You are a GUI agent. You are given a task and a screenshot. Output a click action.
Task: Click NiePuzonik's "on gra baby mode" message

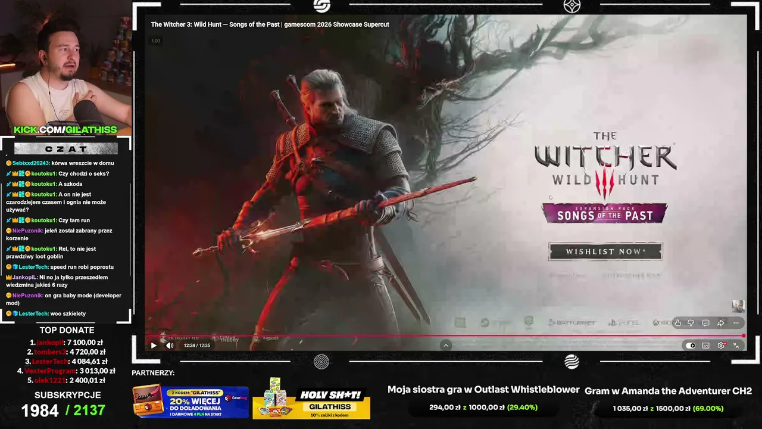[x=64, y=299]
